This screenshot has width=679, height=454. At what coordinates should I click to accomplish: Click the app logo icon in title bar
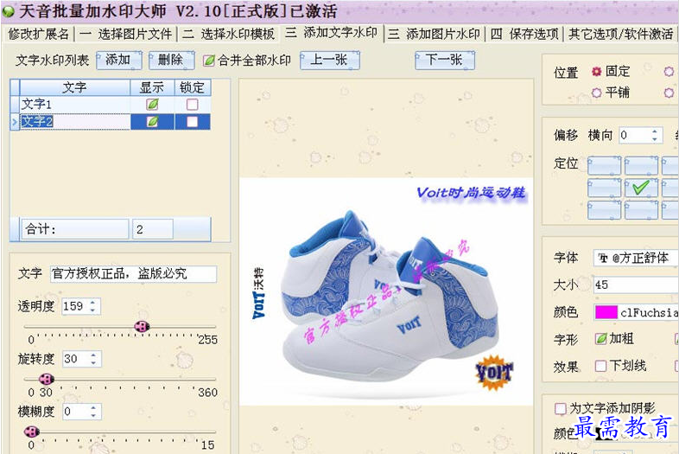[x=9, y=12]
